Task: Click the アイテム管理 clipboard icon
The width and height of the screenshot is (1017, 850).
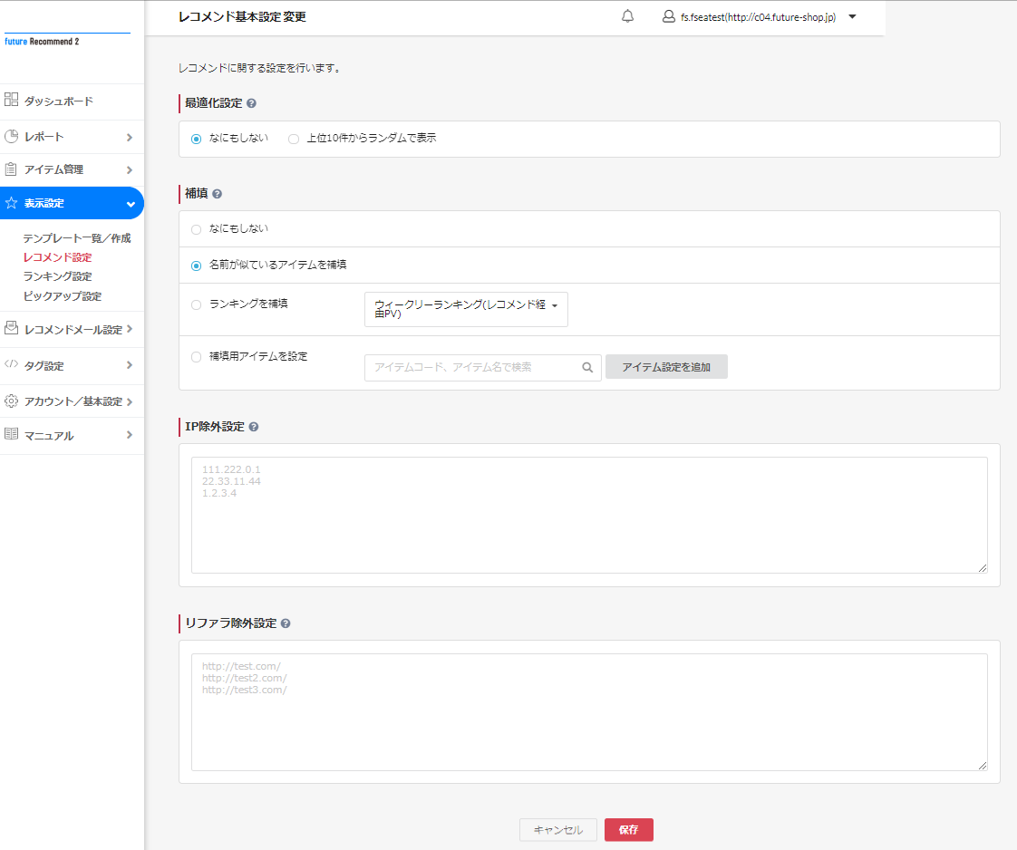Action: (x=11, y=169)
